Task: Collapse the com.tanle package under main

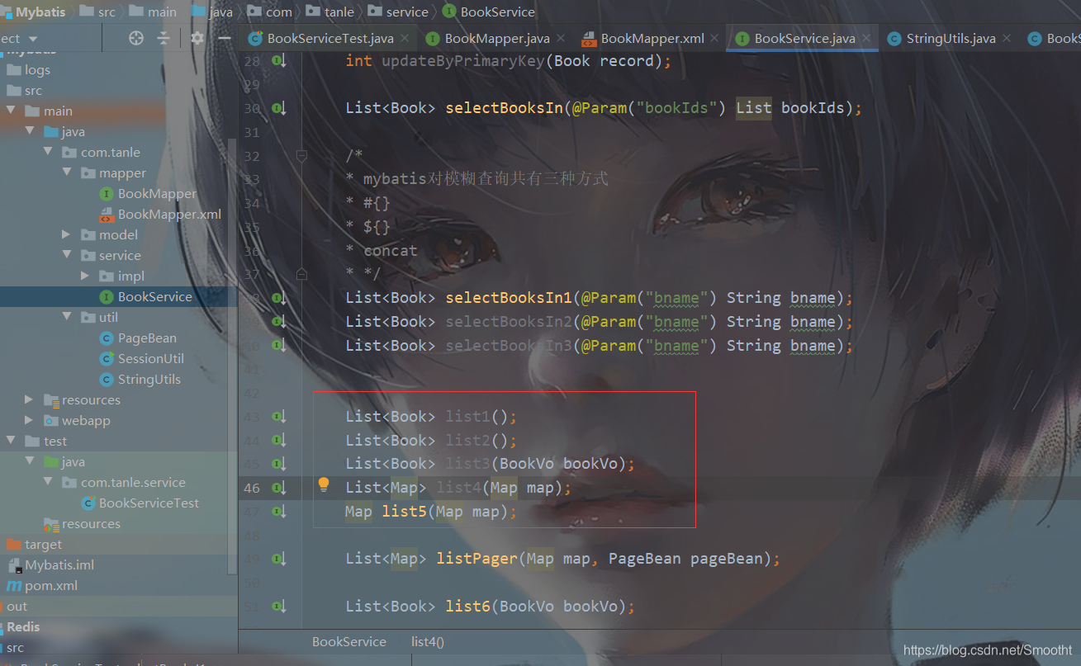Action: [50, 152]
